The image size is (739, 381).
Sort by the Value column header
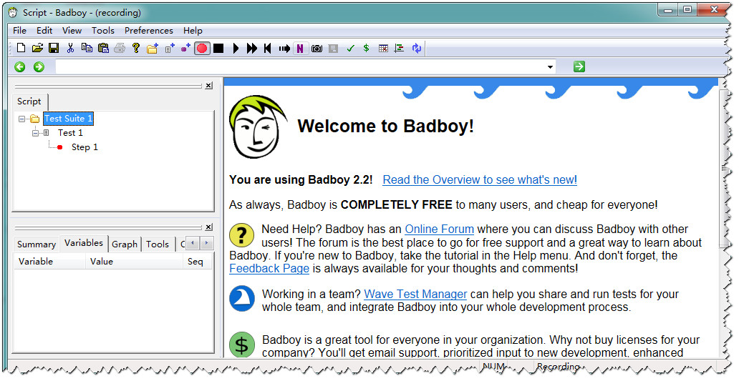135,262
